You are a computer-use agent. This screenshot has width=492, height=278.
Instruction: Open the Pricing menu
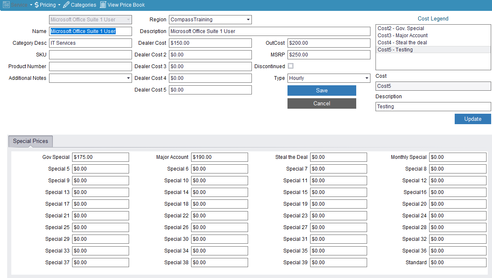coord(47,5)
